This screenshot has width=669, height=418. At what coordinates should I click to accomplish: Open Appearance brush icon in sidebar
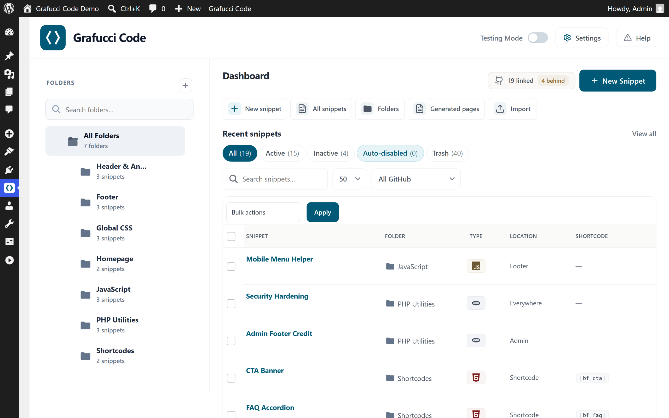click(x=9, y=152)
